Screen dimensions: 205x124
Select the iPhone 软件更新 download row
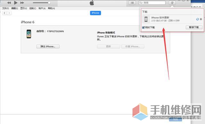click(x=172, y=19)
